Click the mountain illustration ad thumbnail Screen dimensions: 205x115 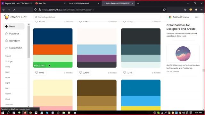click(183, 54)
